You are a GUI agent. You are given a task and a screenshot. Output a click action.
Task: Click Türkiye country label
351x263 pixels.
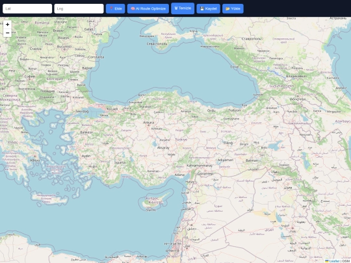tap(181, 140)
